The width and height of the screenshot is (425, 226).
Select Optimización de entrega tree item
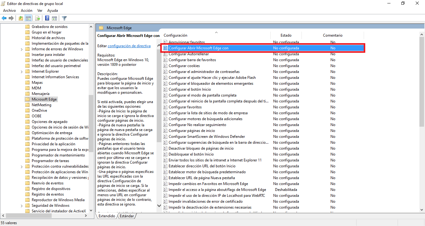click(52, 133)
